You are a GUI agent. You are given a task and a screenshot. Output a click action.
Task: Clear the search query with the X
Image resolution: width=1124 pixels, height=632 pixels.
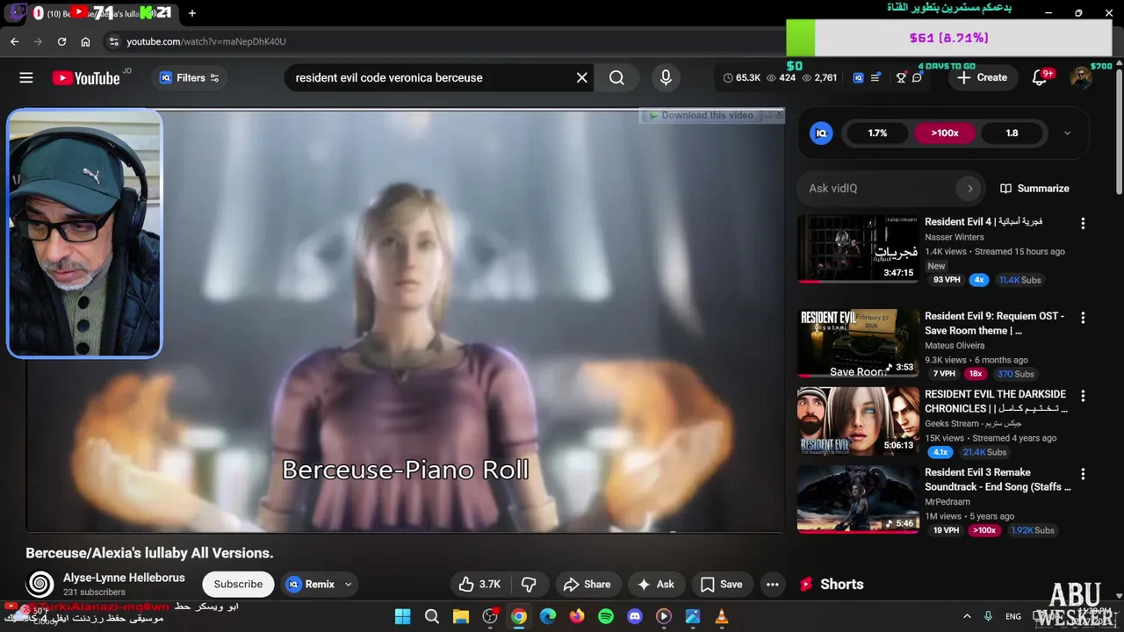[581, 78]
